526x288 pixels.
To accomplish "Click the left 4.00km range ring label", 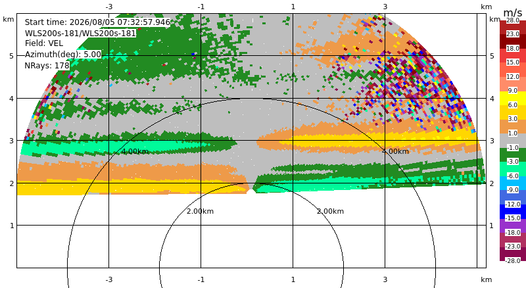I will coord(135,151).
